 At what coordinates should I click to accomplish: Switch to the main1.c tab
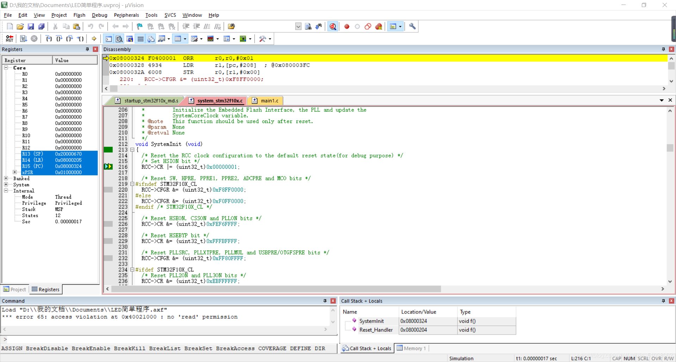pos(265,101)
